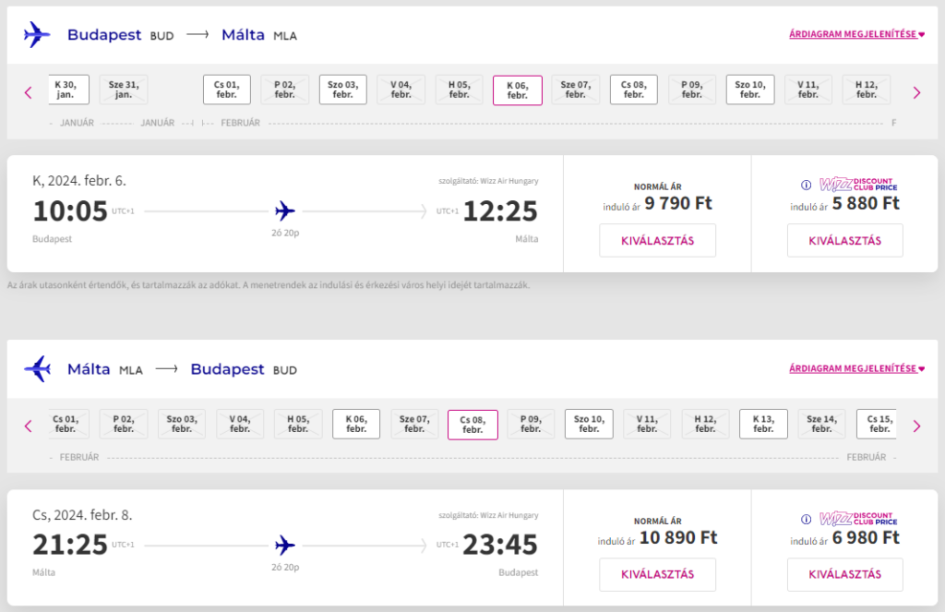Open the info icon beside return Wizz Discount Club price
Screen dimensions: 945x612
click(806, 519)
